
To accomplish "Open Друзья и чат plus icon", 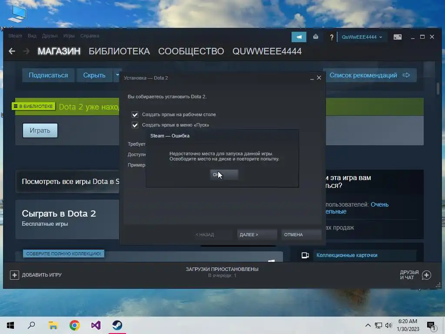I will [426, 275].
